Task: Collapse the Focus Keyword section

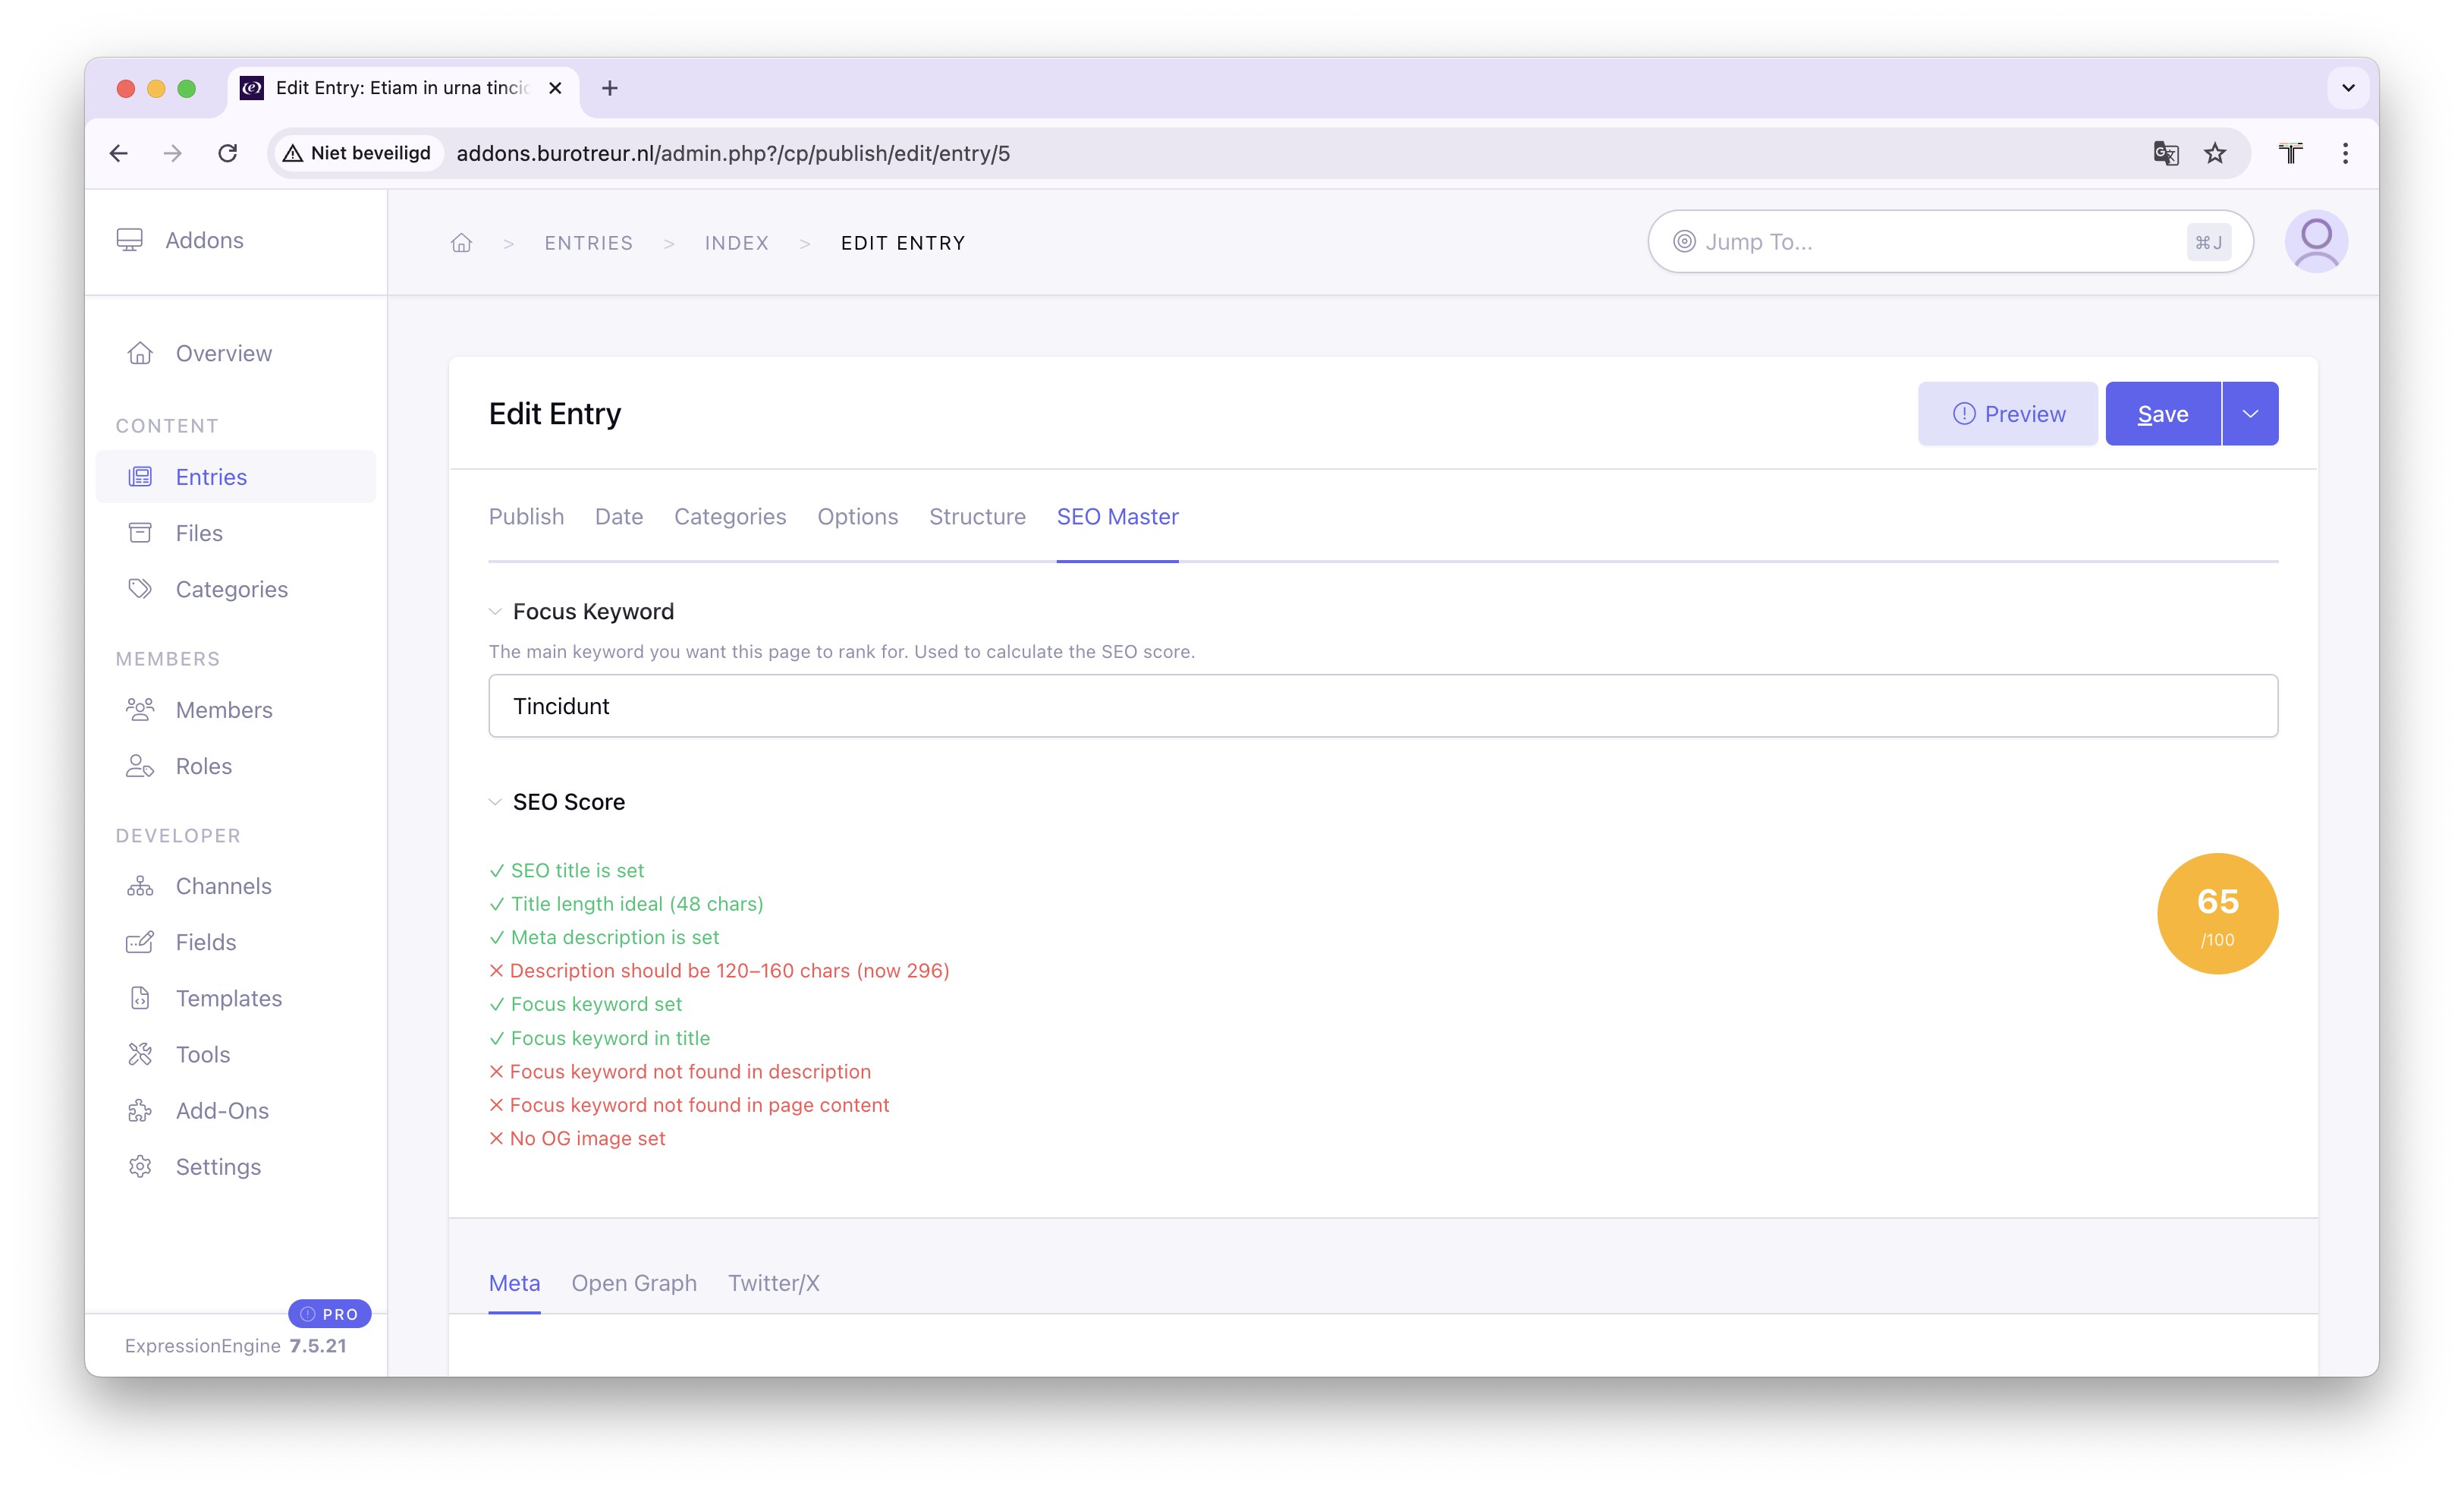Action: [x=495, y=612]
